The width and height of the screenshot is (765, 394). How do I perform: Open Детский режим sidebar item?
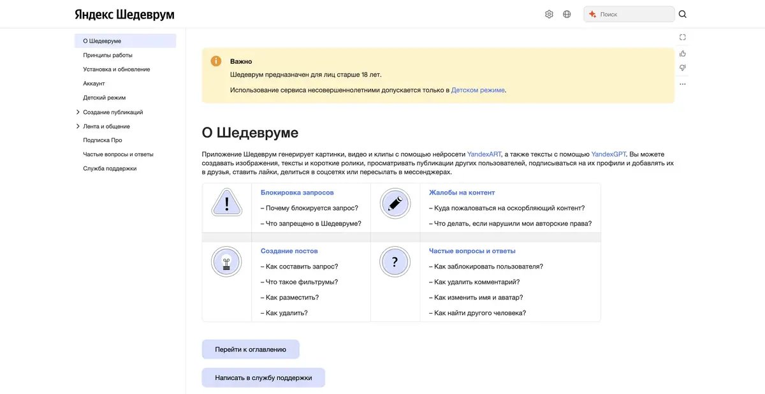point(105,98)
